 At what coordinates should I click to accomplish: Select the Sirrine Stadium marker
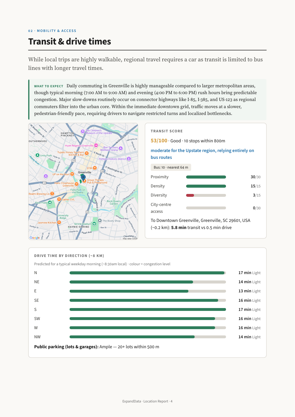click(94, 223)
